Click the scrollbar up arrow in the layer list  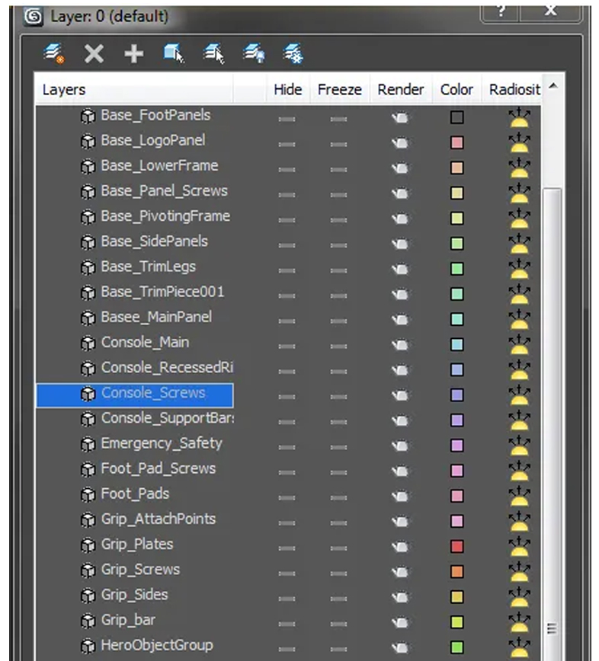tap(553, 87)
